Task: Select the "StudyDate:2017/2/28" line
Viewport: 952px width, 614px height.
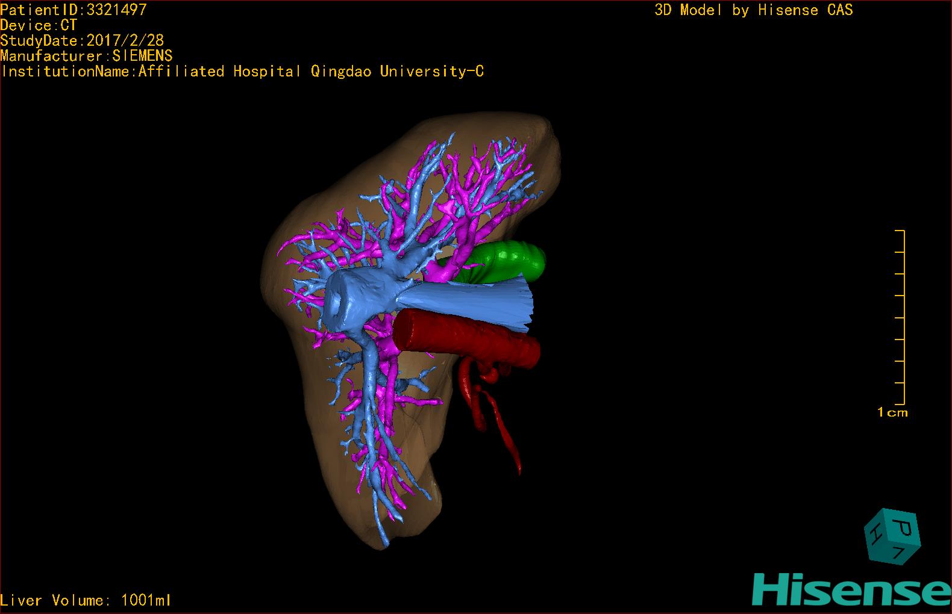Action: [82, 41]
